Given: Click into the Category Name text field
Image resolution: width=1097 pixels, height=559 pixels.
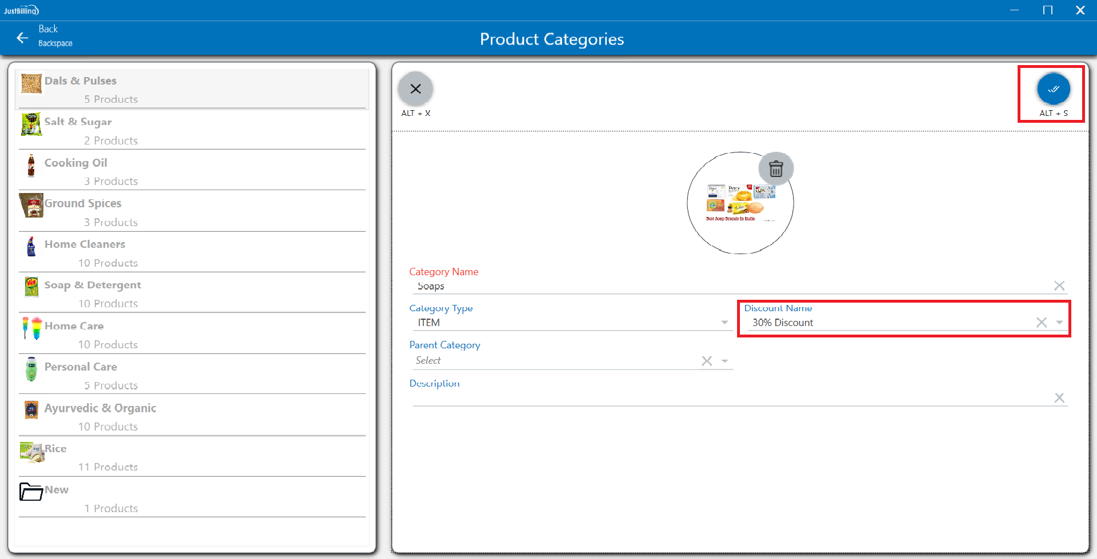Looking at the screenshot, I should pyautogui.click(x=731, y=286).
